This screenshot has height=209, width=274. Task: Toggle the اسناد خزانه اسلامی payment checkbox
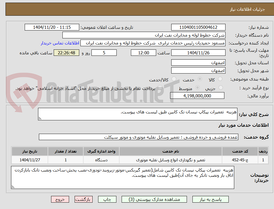tap(160, 87)
